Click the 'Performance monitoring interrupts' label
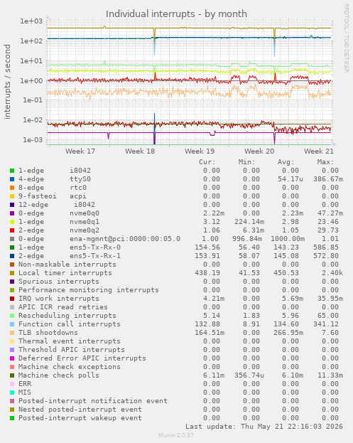The height and width of the screenshot is (443, 353). [89, 290]
